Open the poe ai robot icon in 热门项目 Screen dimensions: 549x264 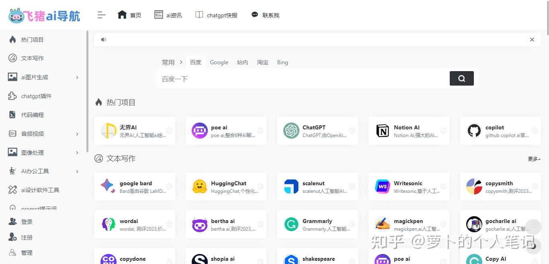(200, 131)
